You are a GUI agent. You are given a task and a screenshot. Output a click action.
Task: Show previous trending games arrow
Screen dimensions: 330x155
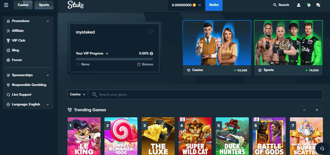[x=305, y=110]
